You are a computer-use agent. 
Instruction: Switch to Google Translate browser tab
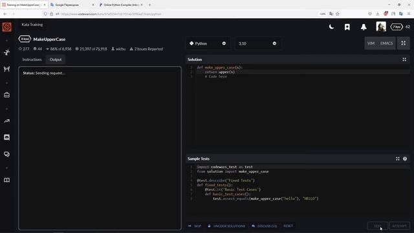72,5
